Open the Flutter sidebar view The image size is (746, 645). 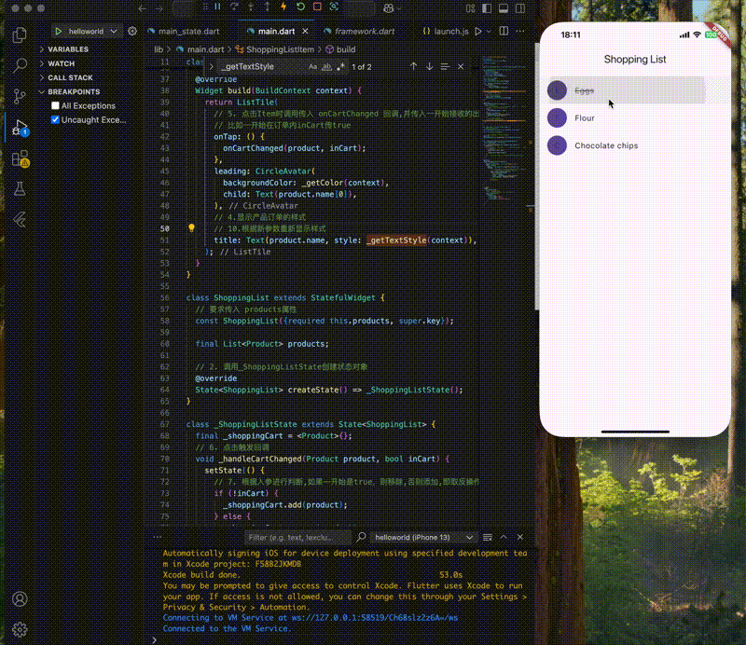click(x=20, y=219)
